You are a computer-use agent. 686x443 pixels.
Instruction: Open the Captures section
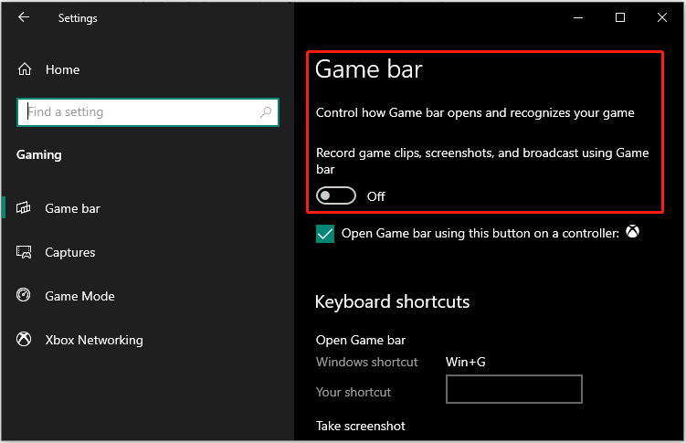click(70, 253)
